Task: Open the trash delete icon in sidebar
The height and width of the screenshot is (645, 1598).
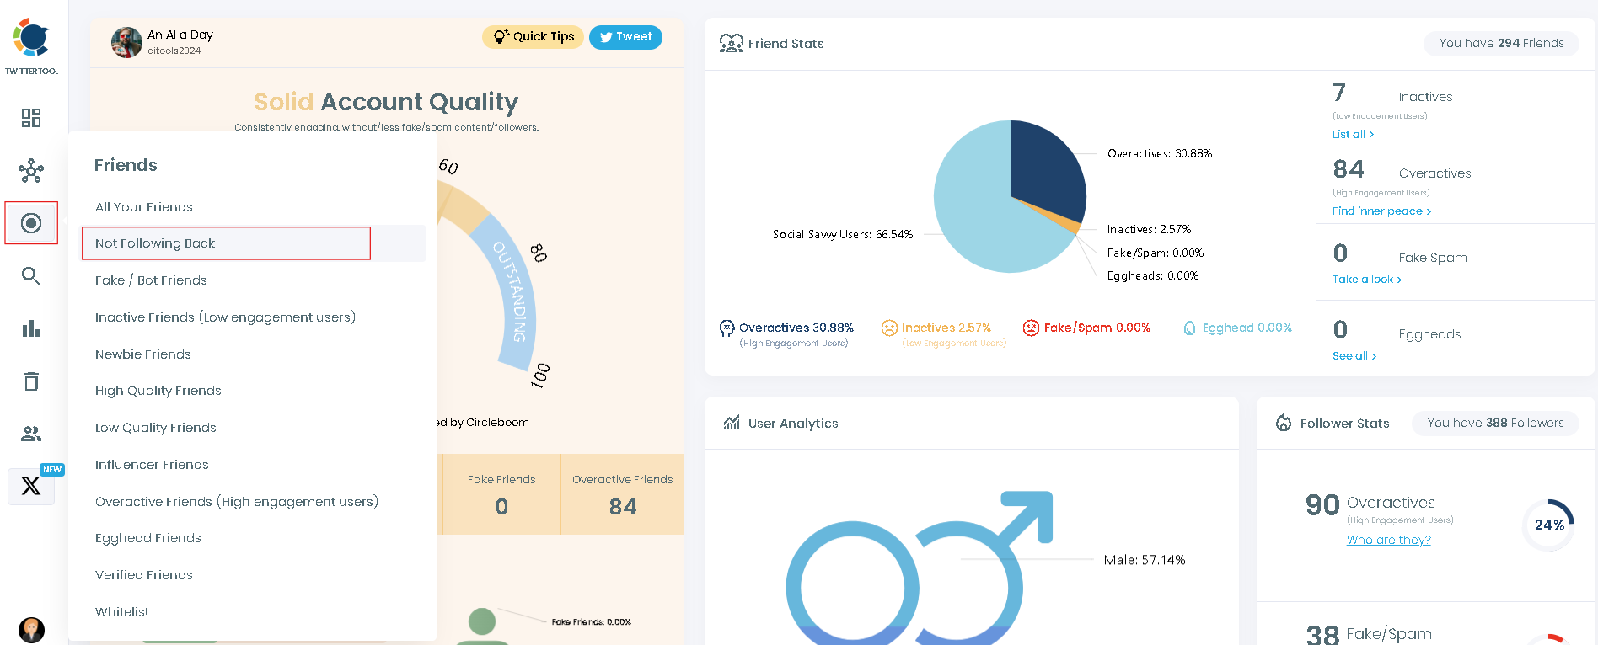Action: pyautogui.click(x=31, y=381)
